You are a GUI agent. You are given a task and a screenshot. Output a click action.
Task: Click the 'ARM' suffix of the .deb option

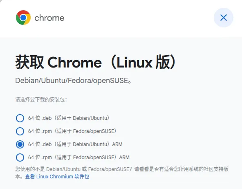click(117, 144)
